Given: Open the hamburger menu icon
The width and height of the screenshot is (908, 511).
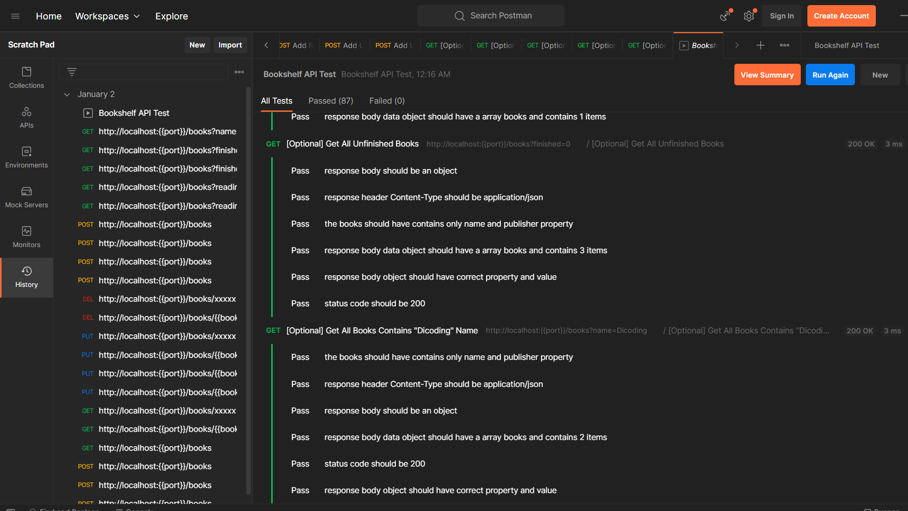Looking at the screenshot, I should pyautogui.click(x=15, y=16).
